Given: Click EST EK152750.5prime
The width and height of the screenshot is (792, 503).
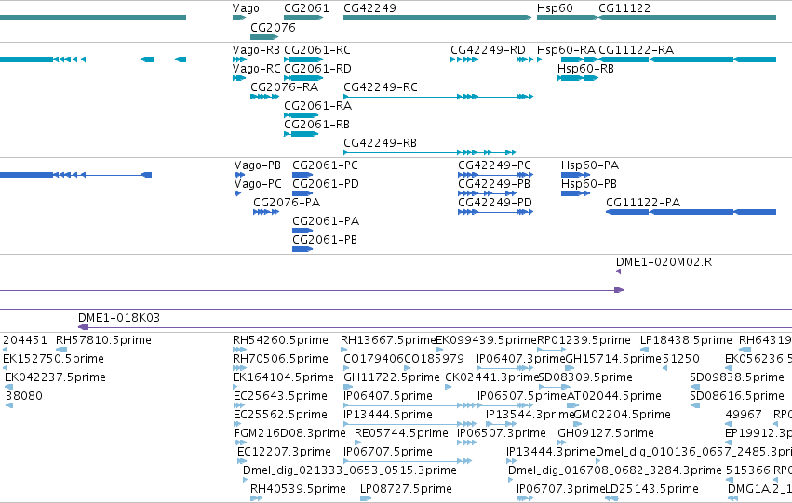Looking at the screenshot, I should [54, 359].
